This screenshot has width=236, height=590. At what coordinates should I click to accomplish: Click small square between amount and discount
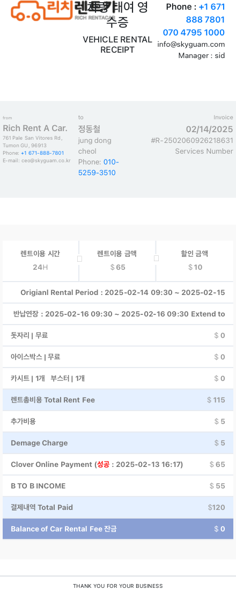point(156,258)
